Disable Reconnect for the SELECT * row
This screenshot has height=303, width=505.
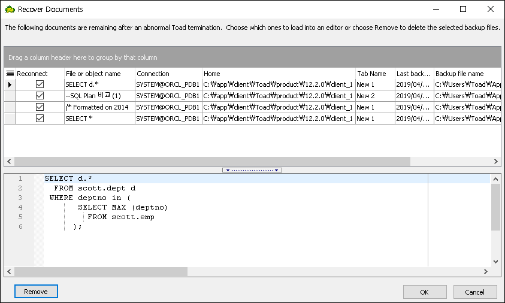coord(40,119)
